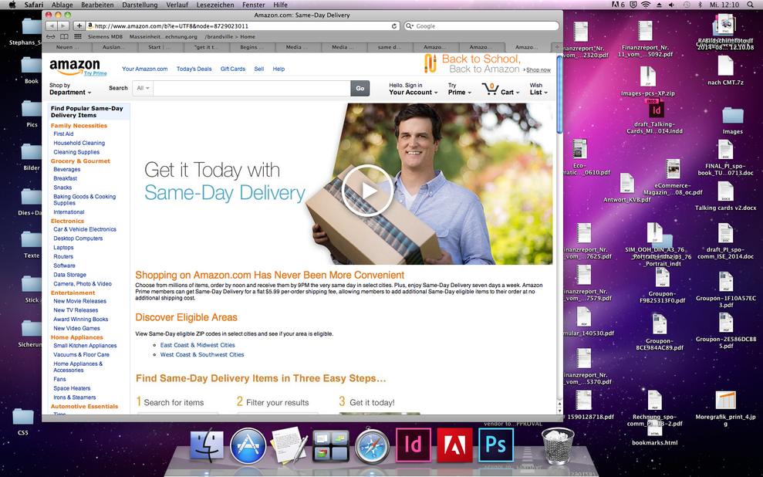Launch App Store from the Dock
The width and height of the screenshot is (763, 477).
click(x=248, y=446)
